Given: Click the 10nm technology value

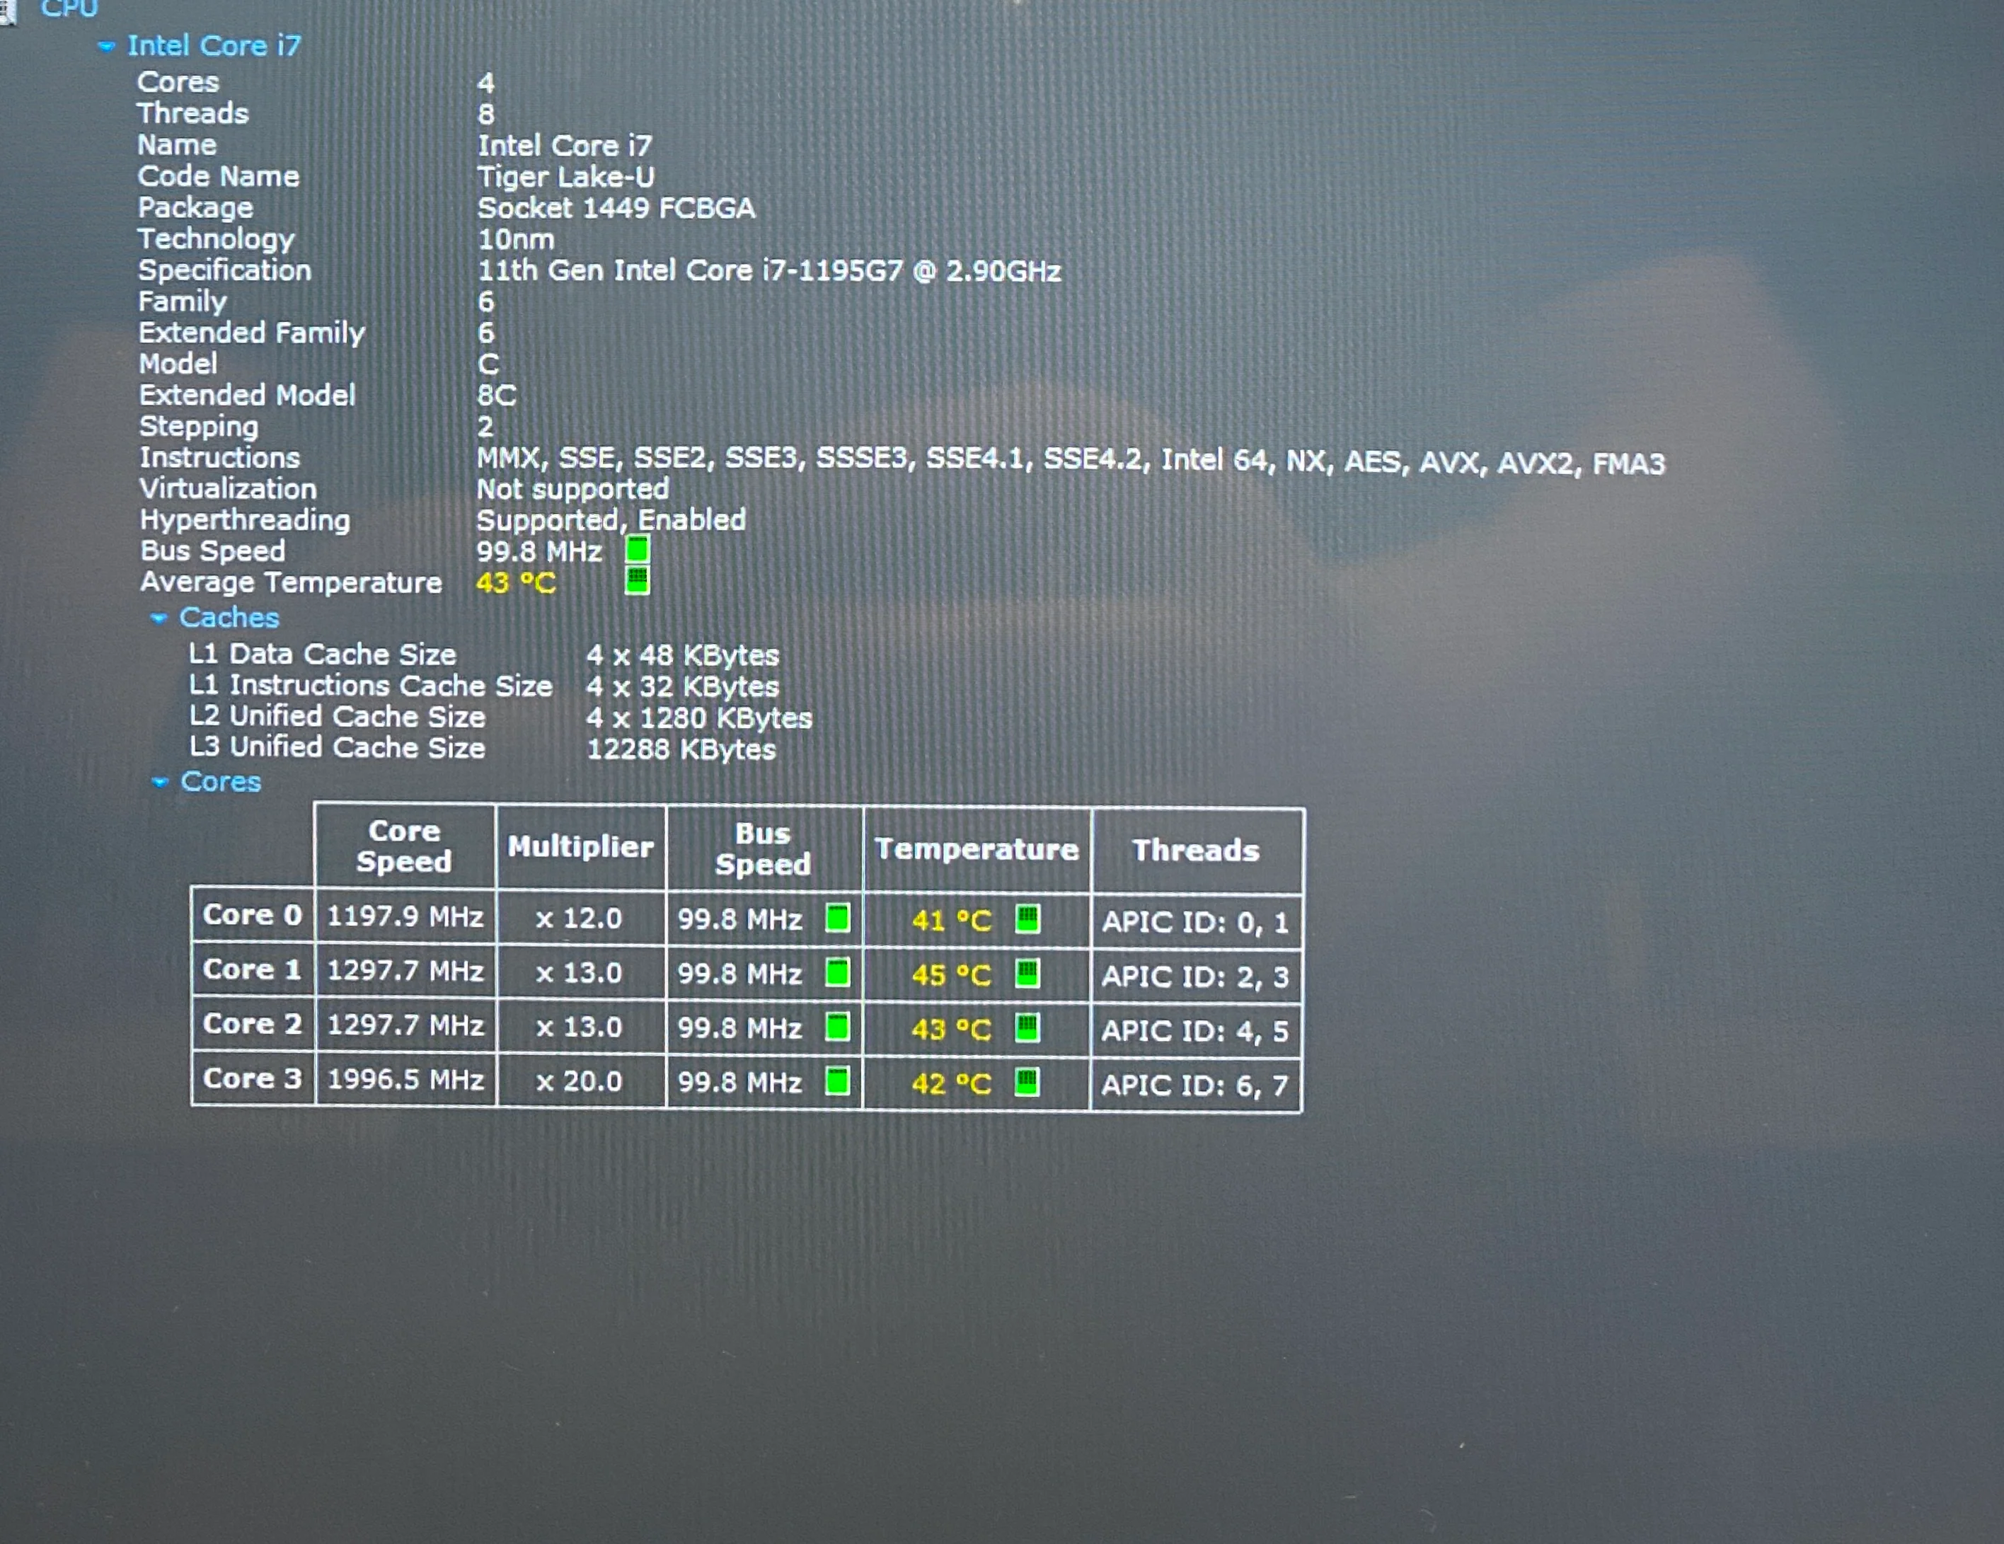Looking at the screenshot, I should (x=516, y=239).
